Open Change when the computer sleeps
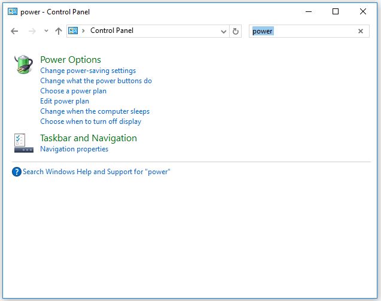Viewport: 381px width, 301px height. click(95, 111)
